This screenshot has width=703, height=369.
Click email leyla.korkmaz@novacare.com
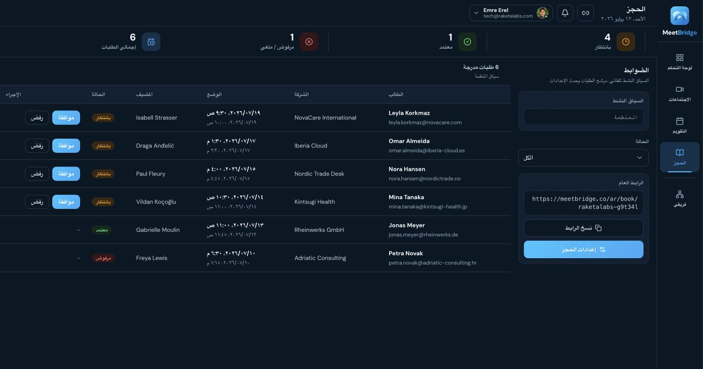coord(425,123)
